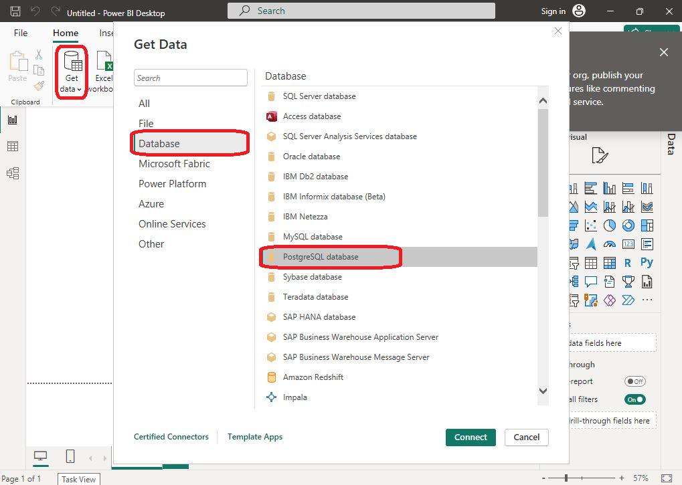This screenshot has height=485, width=682.
Task: Select Amazon Redshift in list
Action: click(400, 377)
